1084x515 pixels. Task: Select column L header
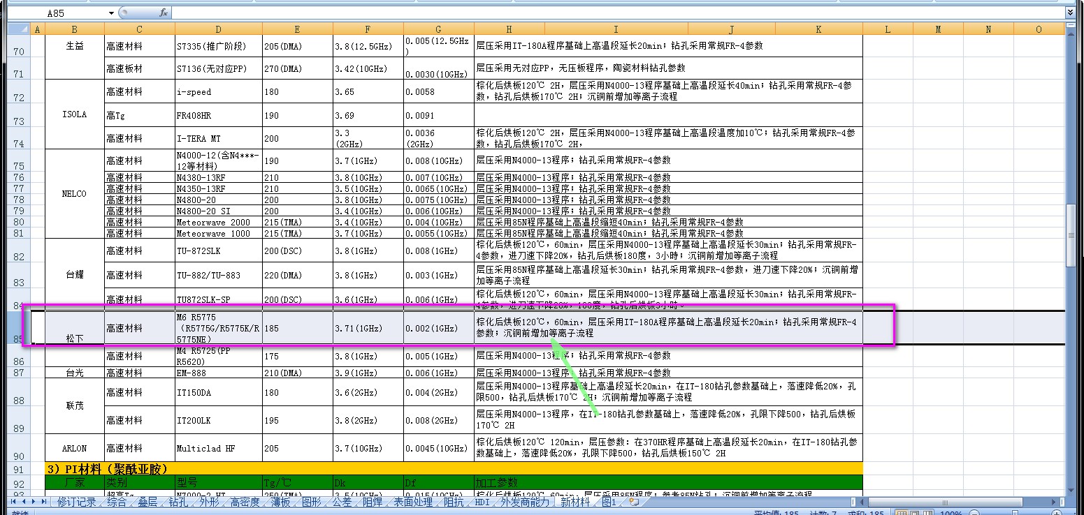point(888,29)
